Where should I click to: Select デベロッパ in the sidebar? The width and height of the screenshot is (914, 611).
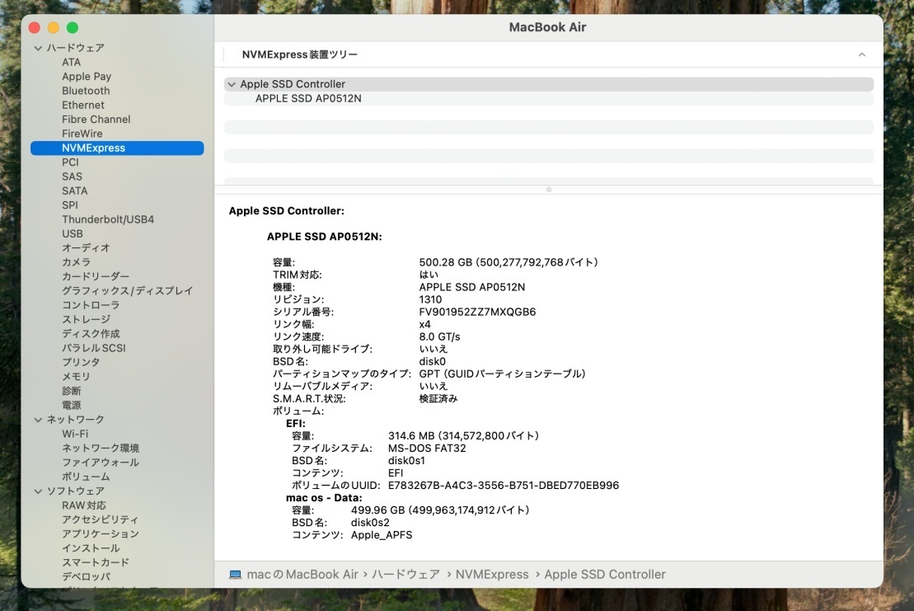86,576
